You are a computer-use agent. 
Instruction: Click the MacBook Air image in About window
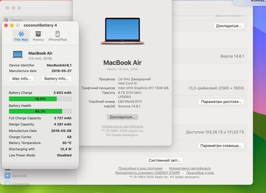[x=122, y=31]
